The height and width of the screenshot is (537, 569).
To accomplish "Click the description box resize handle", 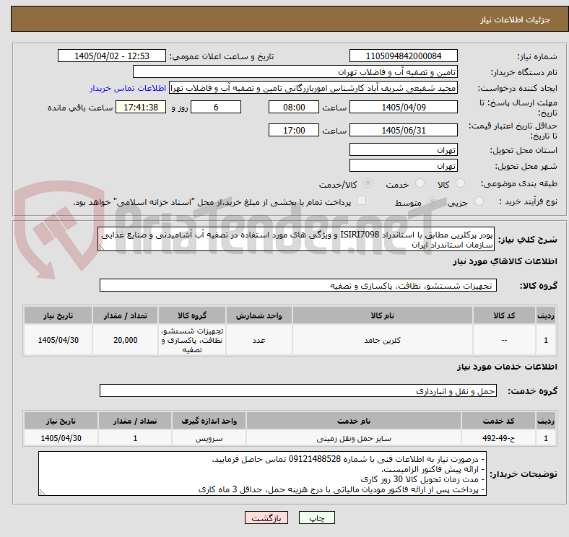I will pos(101,248).
